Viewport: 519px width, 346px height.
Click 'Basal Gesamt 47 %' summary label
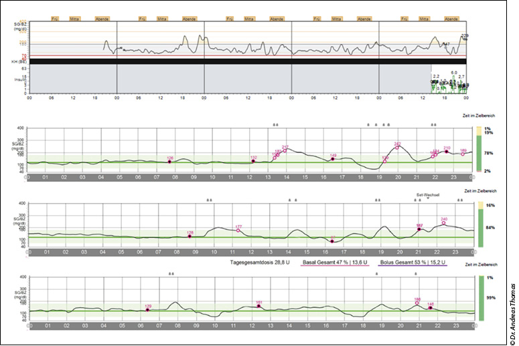331,263
